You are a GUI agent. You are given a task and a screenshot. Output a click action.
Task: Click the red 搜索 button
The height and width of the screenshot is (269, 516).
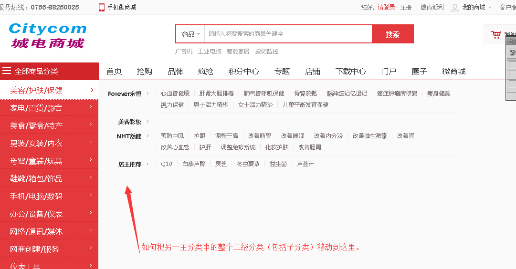click(x=392, y=34)
